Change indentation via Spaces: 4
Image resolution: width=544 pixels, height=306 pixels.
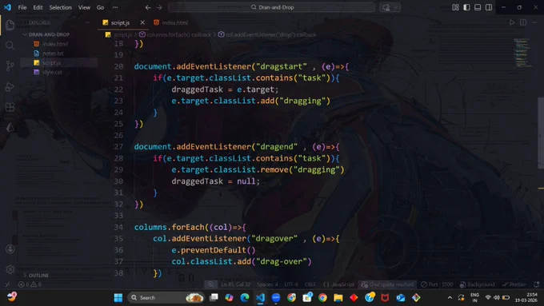click(x=267, y=284)
